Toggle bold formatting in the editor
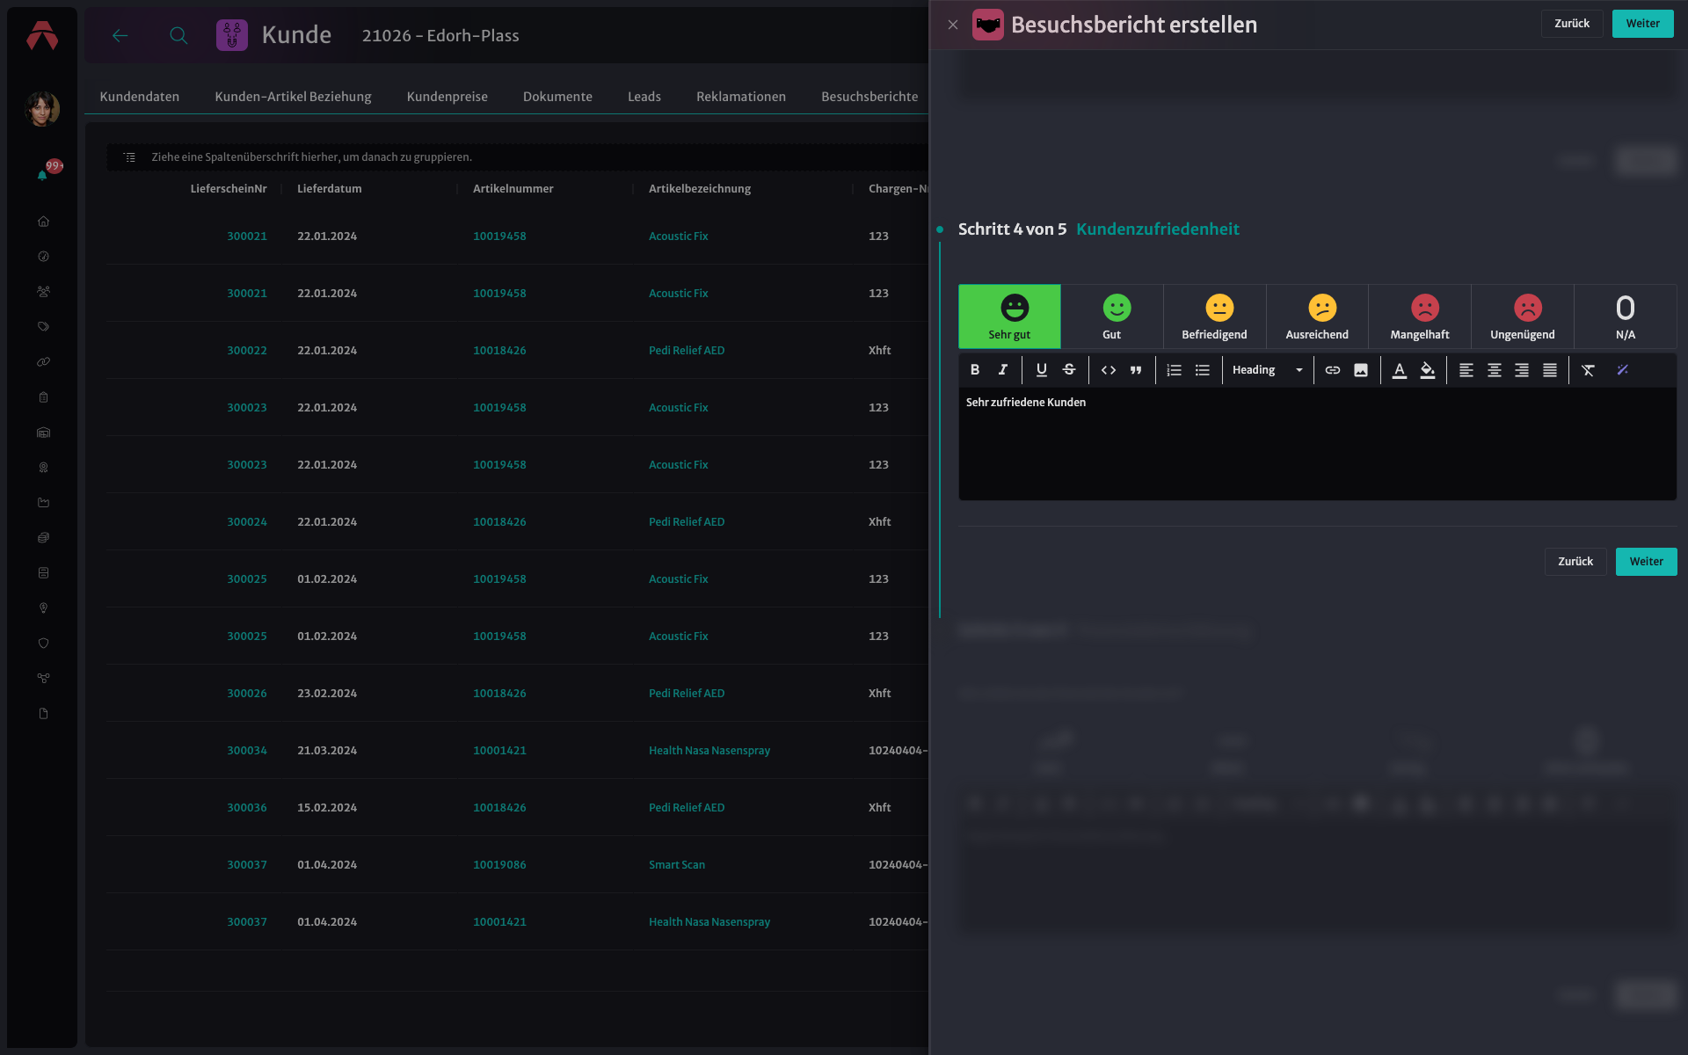1688x1055 pixels. click(x=974, y=370)
